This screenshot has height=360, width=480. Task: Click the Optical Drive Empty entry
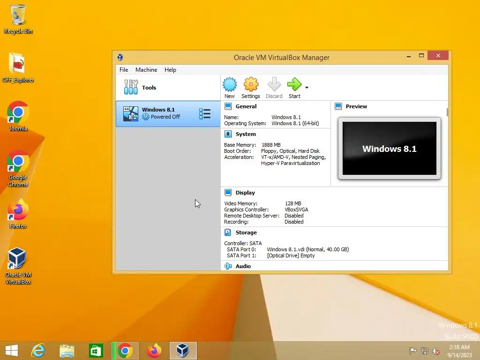[x=291, y=255]
